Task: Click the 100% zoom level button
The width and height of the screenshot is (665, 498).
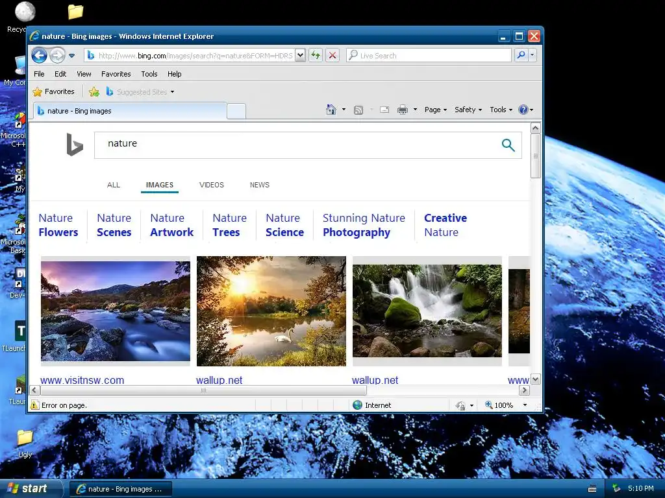Action: (x=499, y=405)
